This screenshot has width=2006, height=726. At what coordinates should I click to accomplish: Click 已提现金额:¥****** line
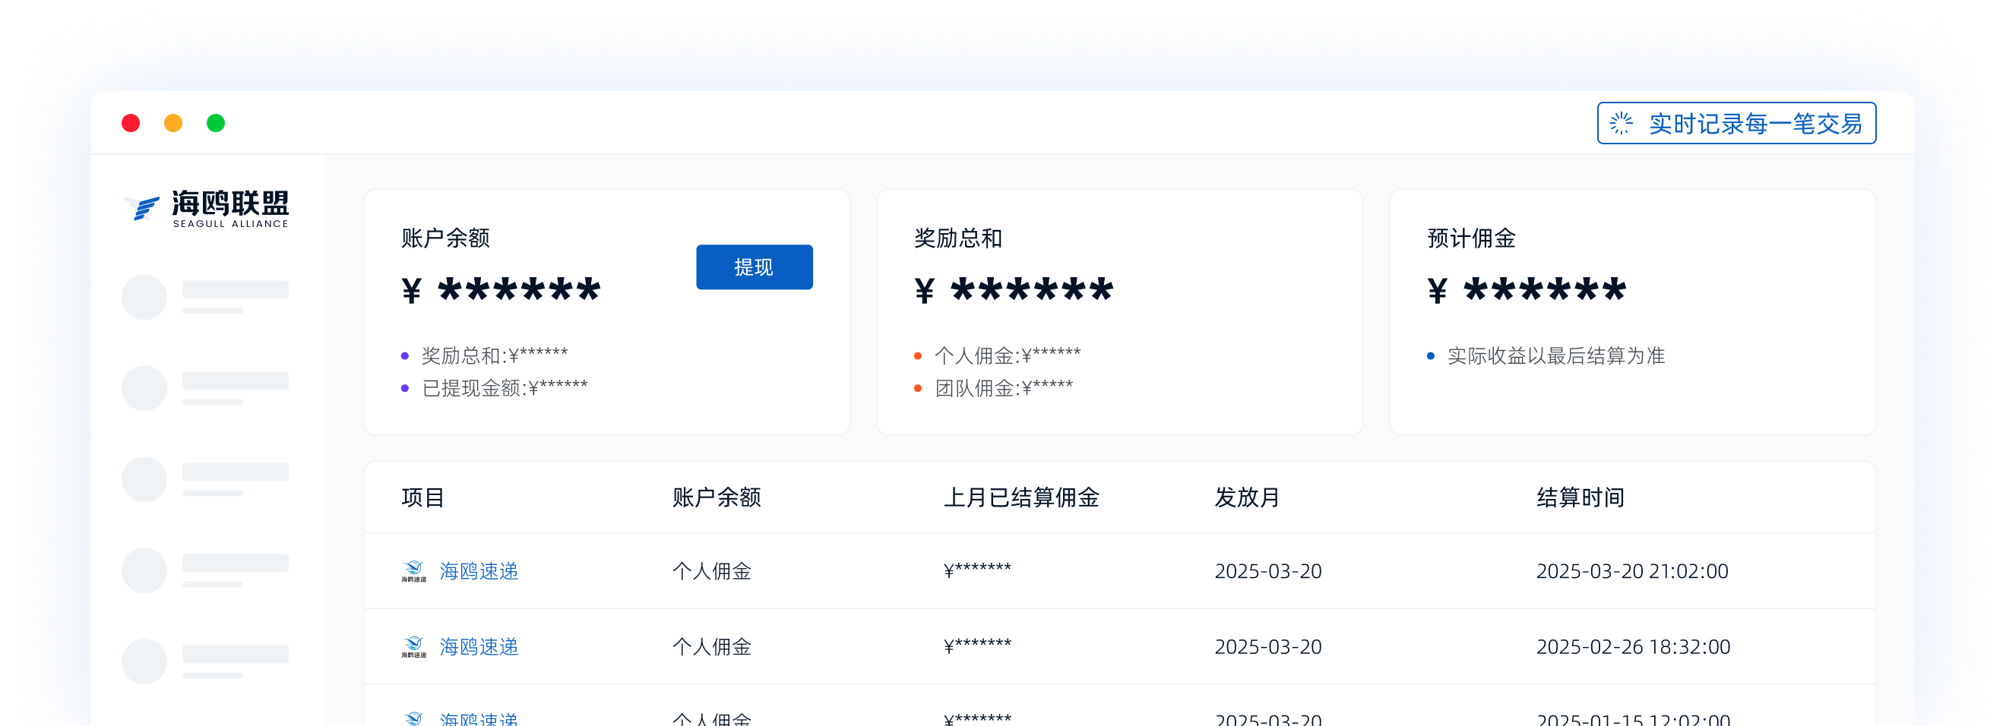[x=505, y=387]
